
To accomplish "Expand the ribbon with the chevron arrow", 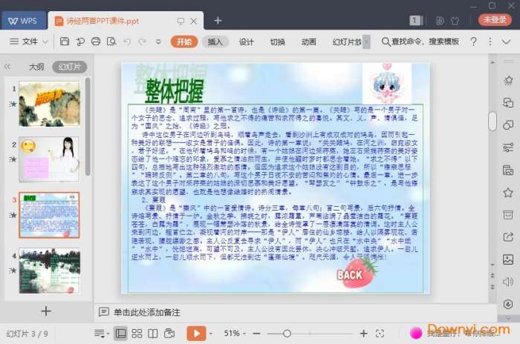I will pos(506,42).
